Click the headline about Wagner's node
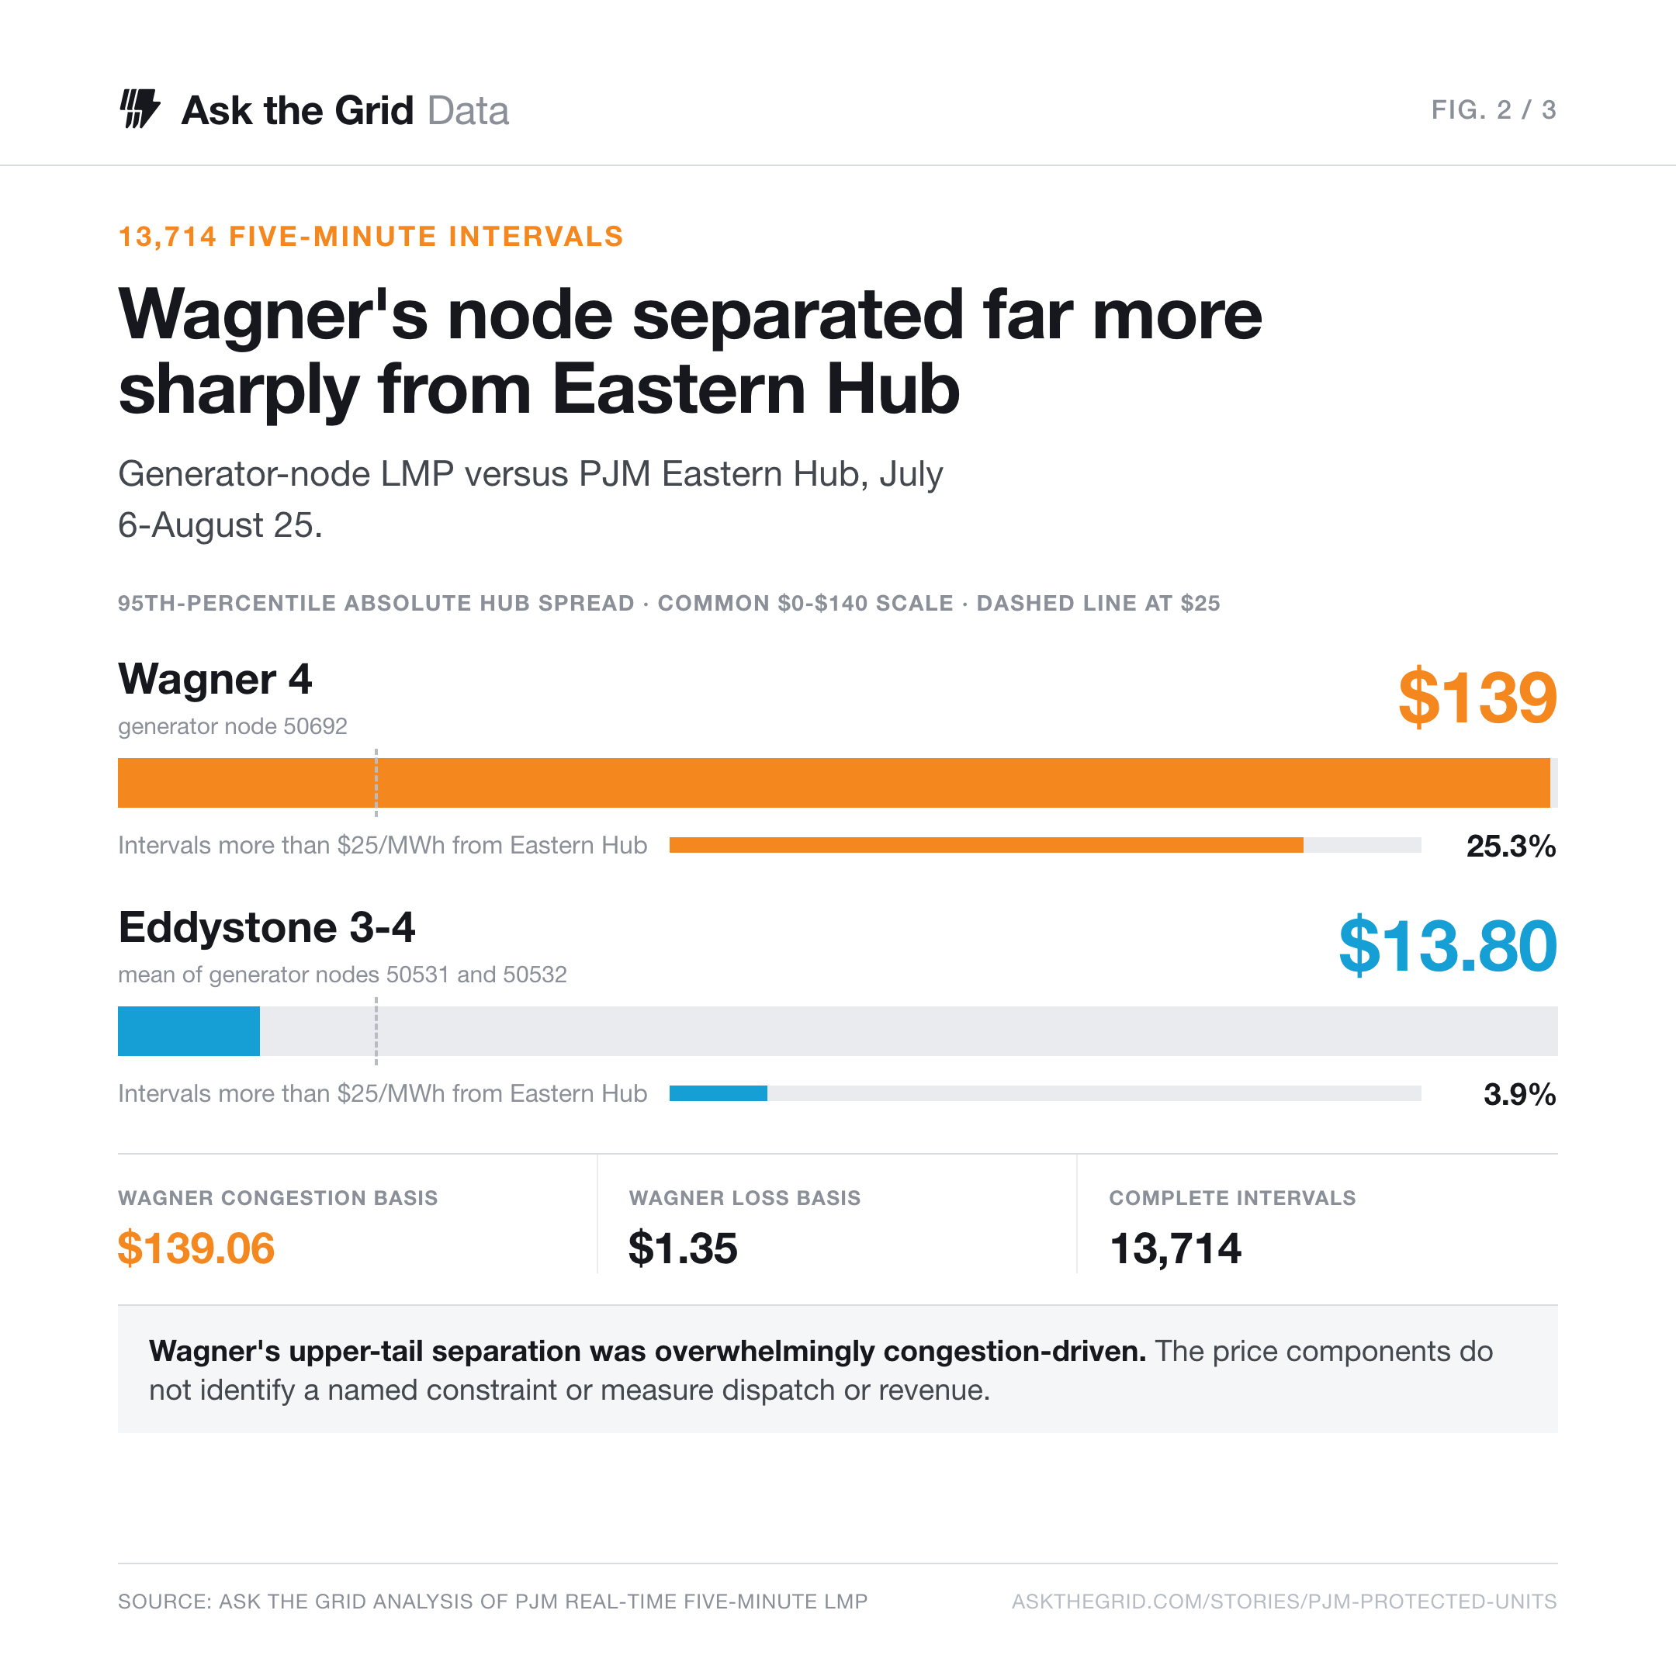The height and width of the screenshot is (1676, 1676). pos(690,351)
